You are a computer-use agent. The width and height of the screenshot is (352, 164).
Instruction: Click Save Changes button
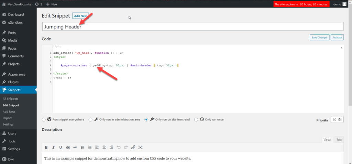319,37
